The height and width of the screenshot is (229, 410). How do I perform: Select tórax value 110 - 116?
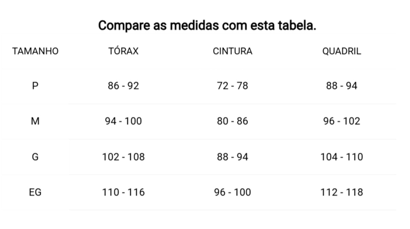[x=123, y=192]
